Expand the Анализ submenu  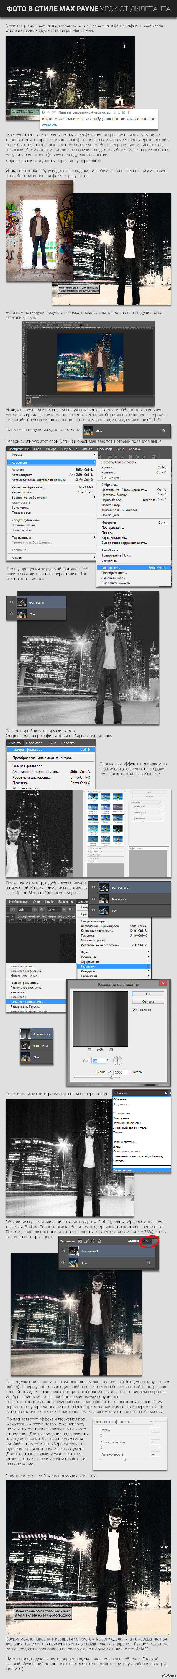94,557
